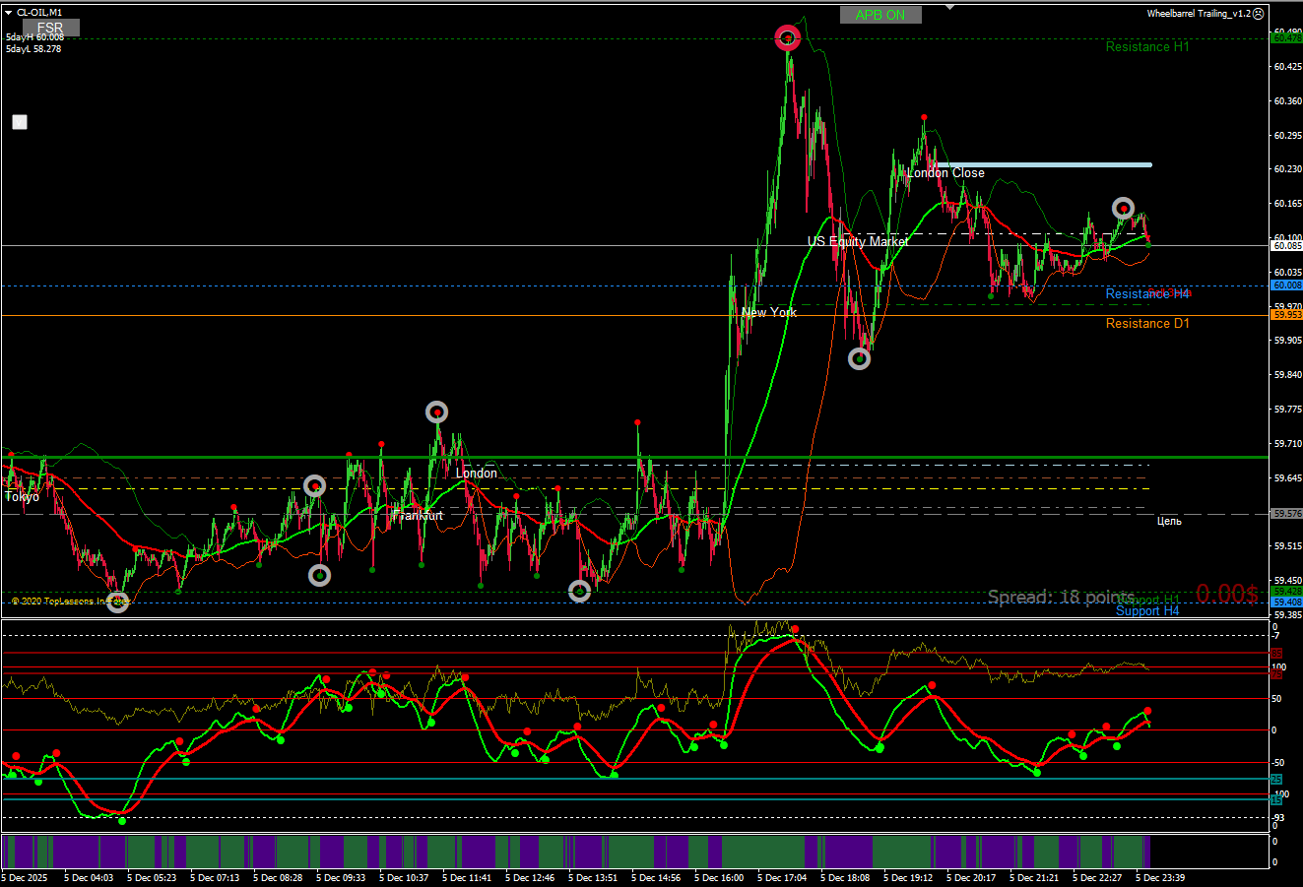Image resolution: width=1303 pixels, height=887 pixels.
Task: Click the 5 Dec 11:41 time label
Action: pyautogui.click(x=467, y=877)
